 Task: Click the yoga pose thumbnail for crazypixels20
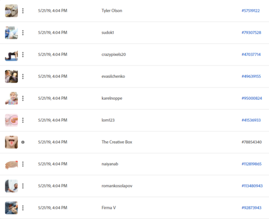(x=11, y=55)
